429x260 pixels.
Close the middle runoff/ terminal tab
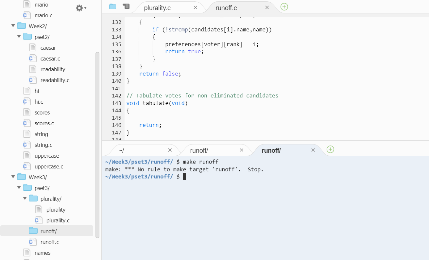(241, 150)
